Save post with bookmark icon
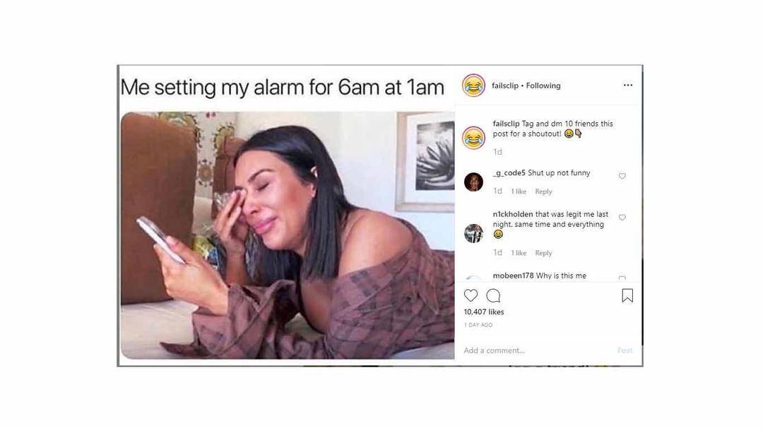 point(627,295)
